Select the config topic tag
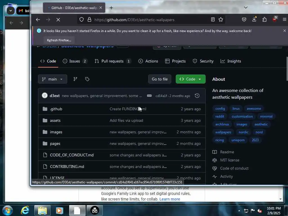This screenshot has width=288, height=216. pos(220,109)
